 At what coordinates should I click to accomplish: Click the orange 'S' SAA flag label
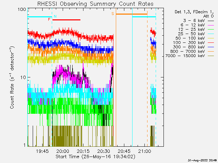pos(113,14)
